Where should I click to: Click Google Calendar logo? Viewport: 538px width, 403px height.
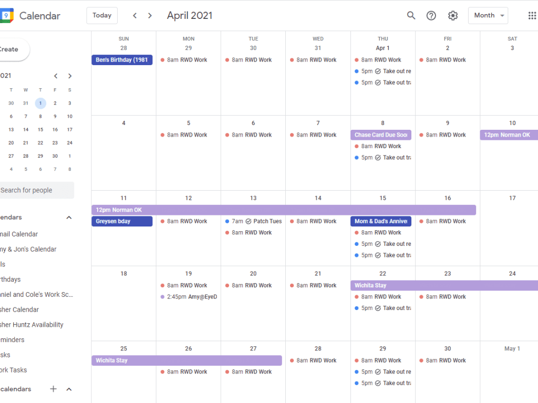tap(6, 16)
